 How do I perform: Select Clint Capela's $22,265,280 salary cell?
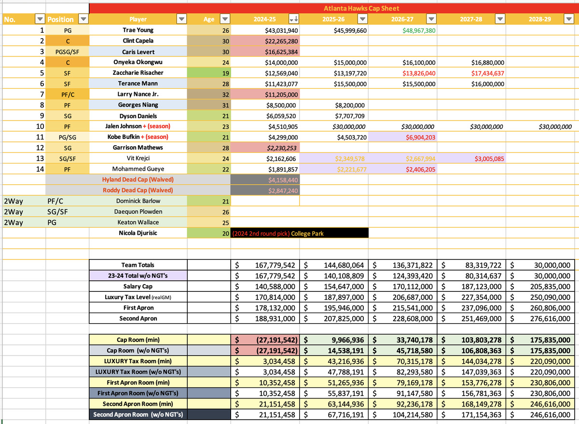point(265,41)
